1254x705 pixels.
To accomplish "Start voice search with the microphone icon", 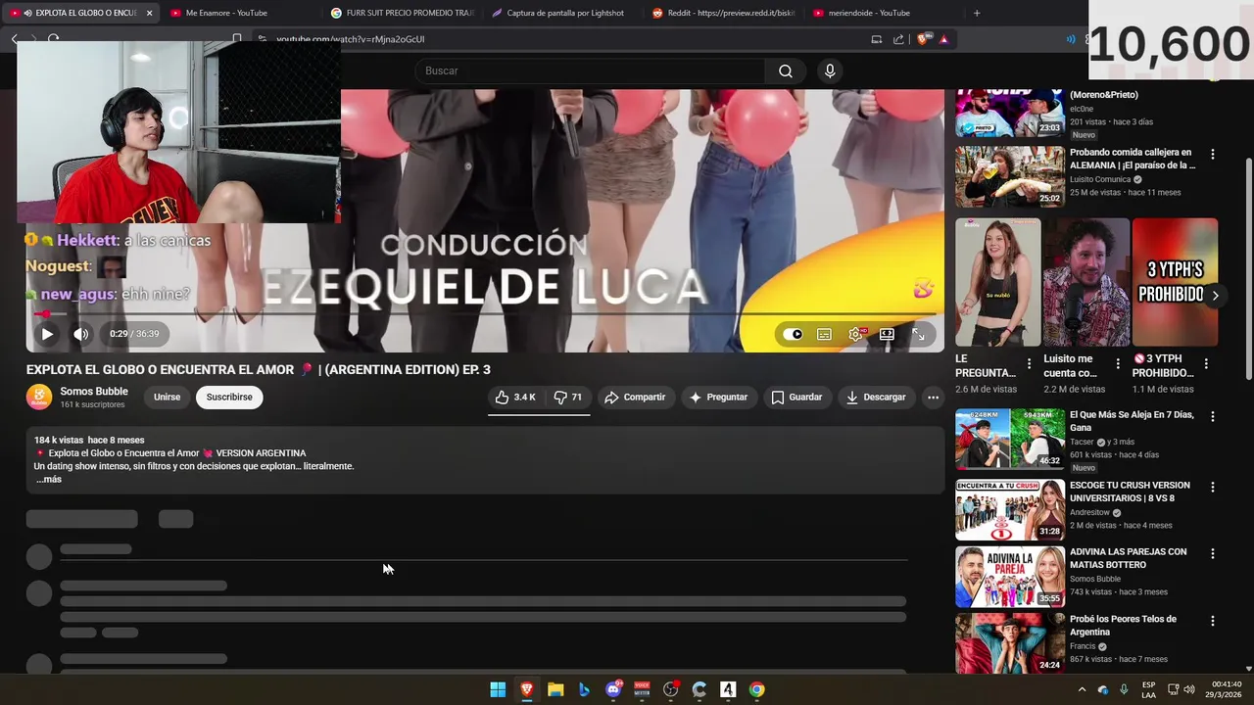I will coord(830,70).
